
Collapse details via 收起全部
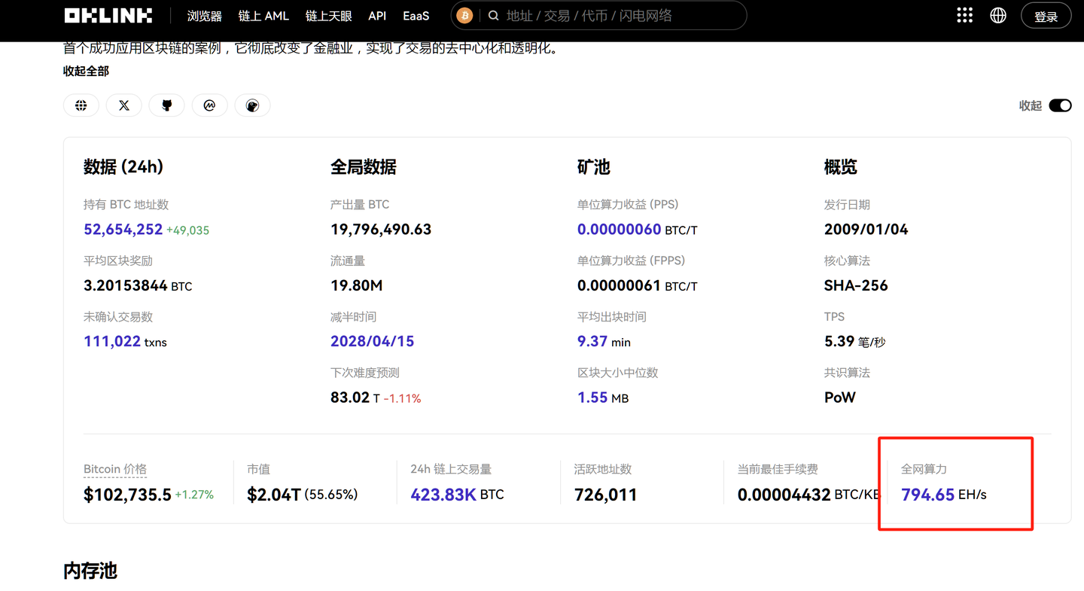tap(87, 70)
